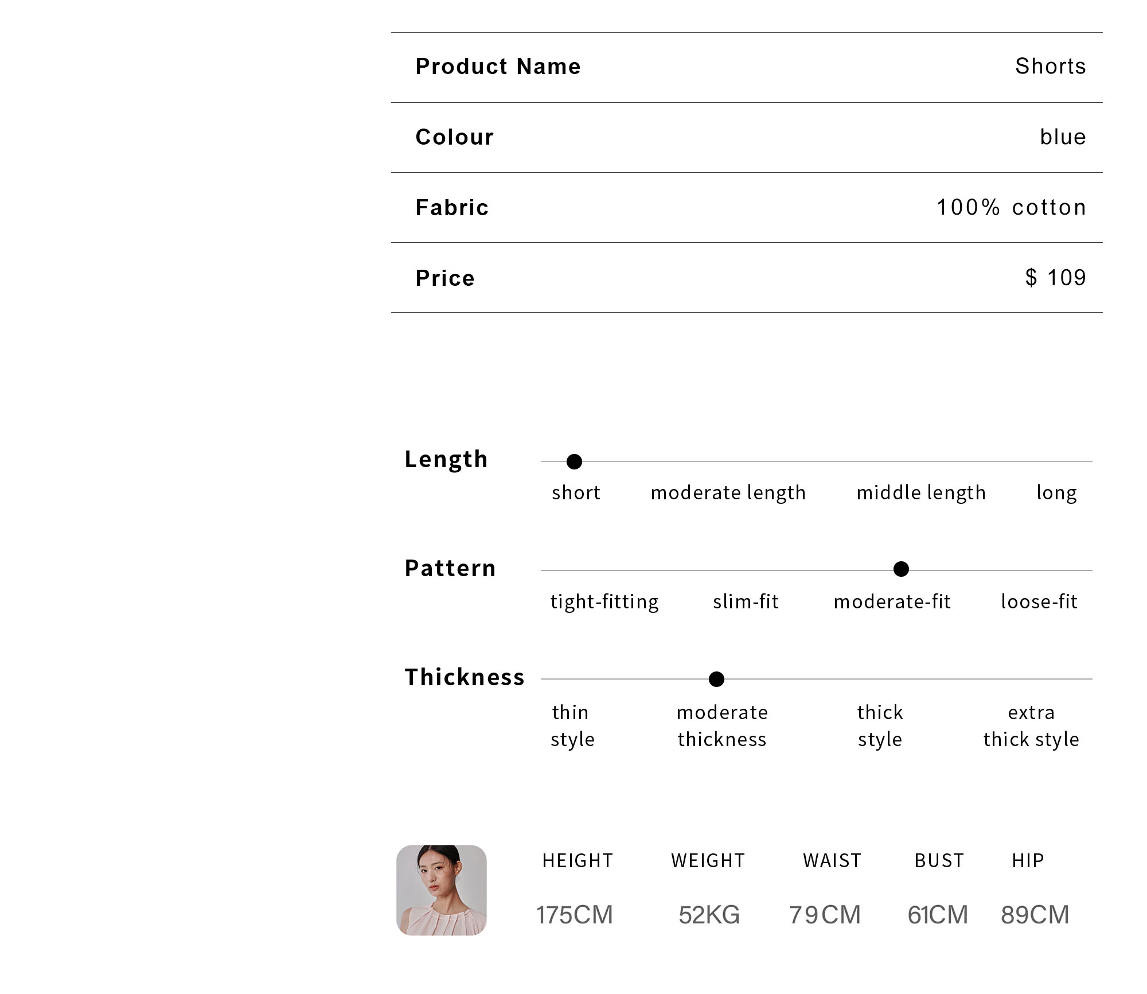The height and width of the screenshot is (994, 1147).
Task: Select the 'middle length' option label
Action: [920, 492]
